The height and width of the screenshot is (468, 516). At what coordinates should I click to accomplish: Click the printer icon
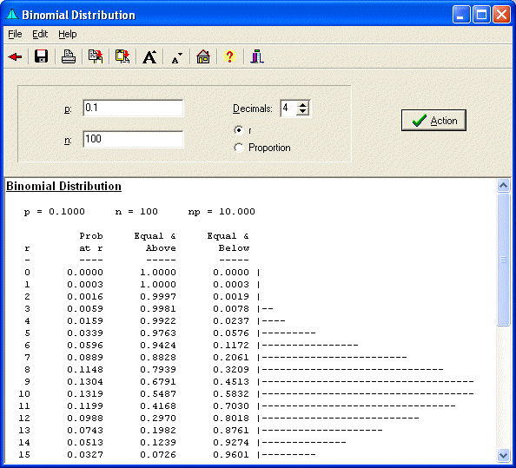coord(69,56)
